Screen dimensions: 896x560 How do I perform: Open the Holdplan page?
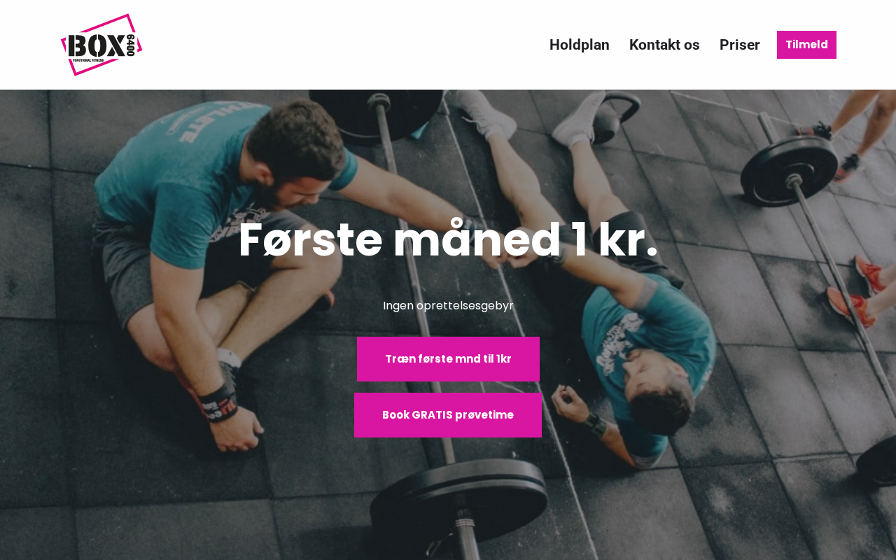(x=579, y=45)
